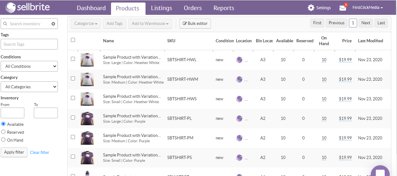Click location icon for SBTSHIRT-PM row
This screenshot has height=176, width=397.
pyautogui.click(x=239, y=138)
